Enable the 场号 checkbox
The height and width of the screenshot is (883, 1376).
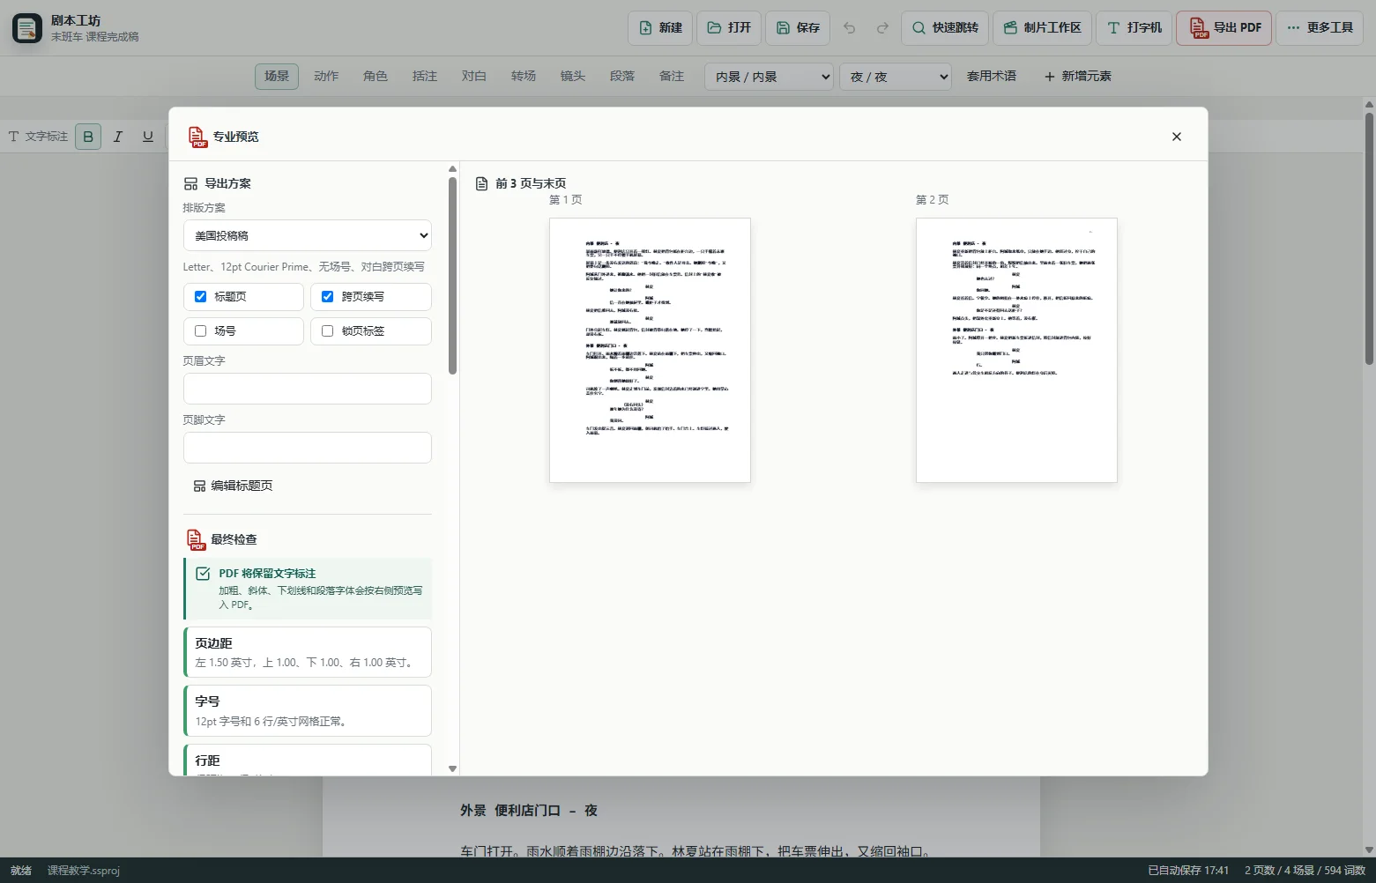200,331
